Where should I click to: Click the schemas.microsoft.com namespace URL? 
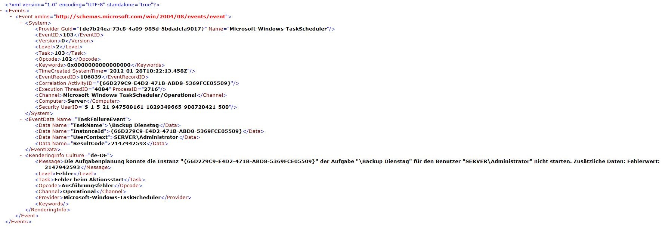(x=141, y=17)
